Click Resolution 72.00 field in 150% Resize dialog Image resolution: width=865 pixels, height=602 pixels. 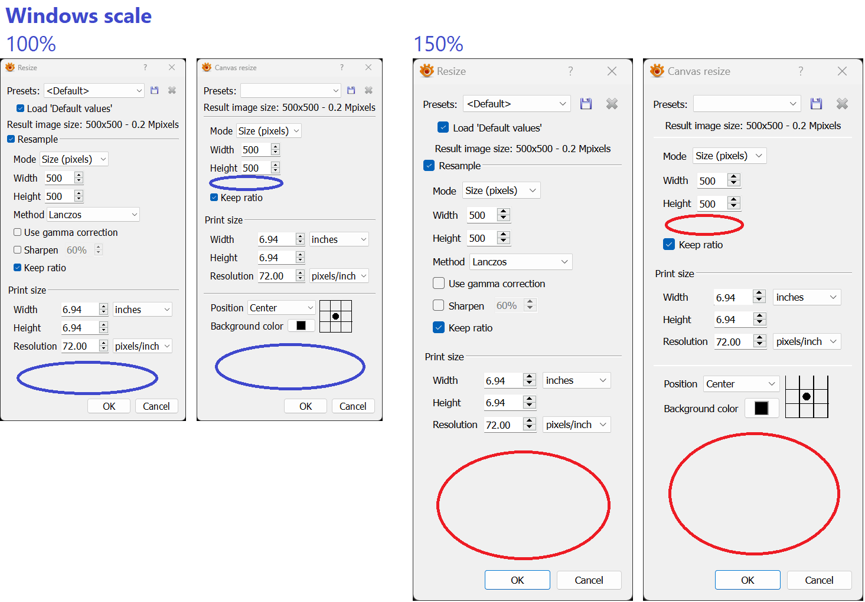[x=504, y=425]
